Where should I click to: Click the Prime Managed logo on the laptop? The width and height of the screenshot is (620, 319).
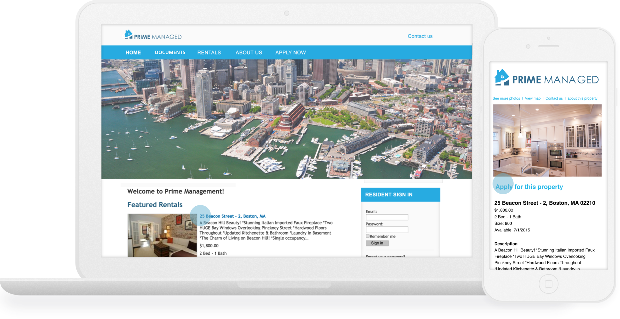[153, 35]
